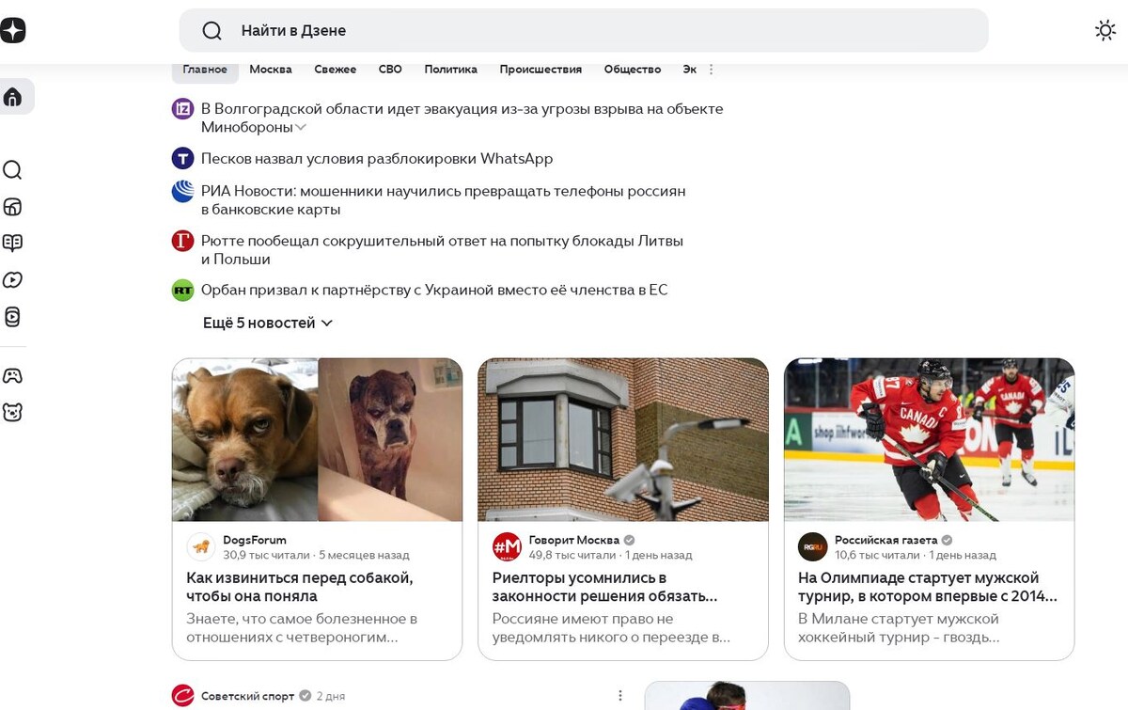The image size is (1128, 710).
Task: Open the brick building window thumbnail
Action: pos(623,439)
